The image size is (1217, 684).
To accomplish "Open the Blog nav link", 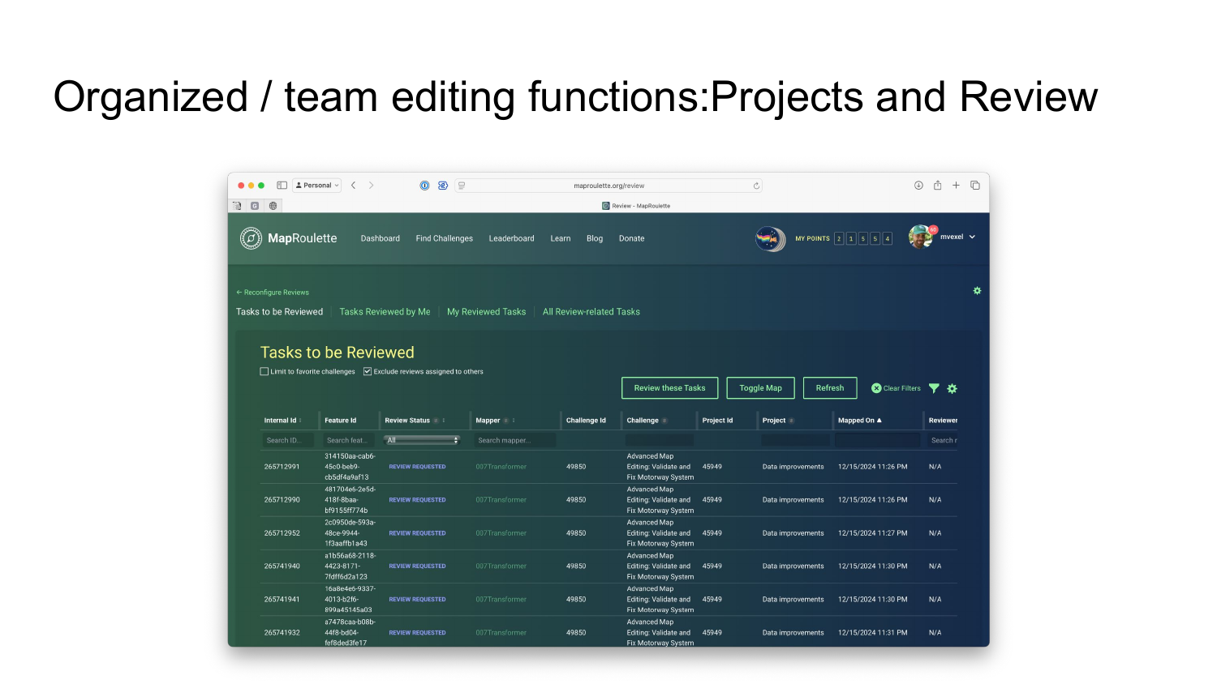I will [595, 238].
